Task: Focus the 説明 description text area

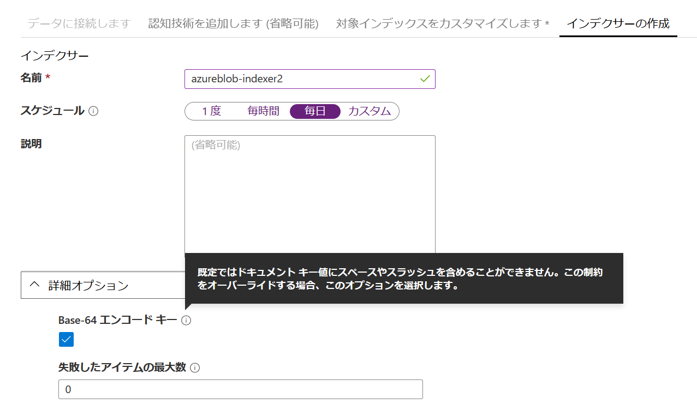Action: coord(310,195)
